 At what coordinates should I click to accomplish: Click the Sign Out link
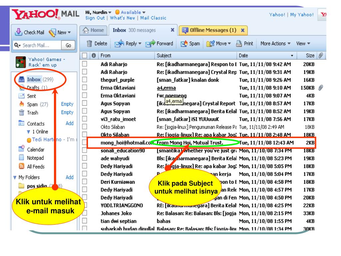click(x=95, y=18)
